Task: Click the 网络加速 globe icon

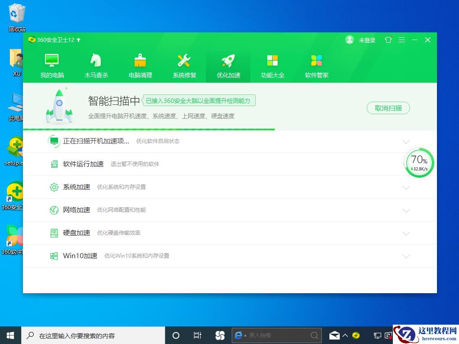Action: 54,210
